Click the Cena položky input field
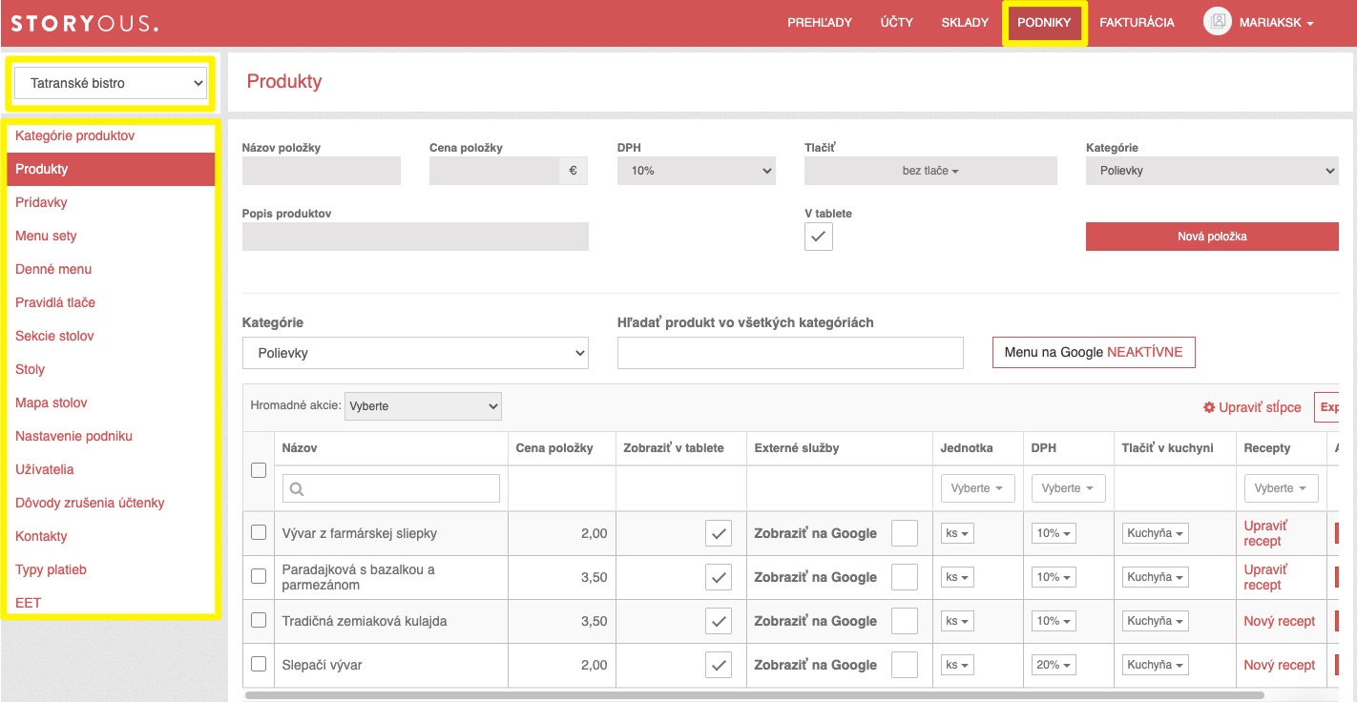 click(494, 171)
